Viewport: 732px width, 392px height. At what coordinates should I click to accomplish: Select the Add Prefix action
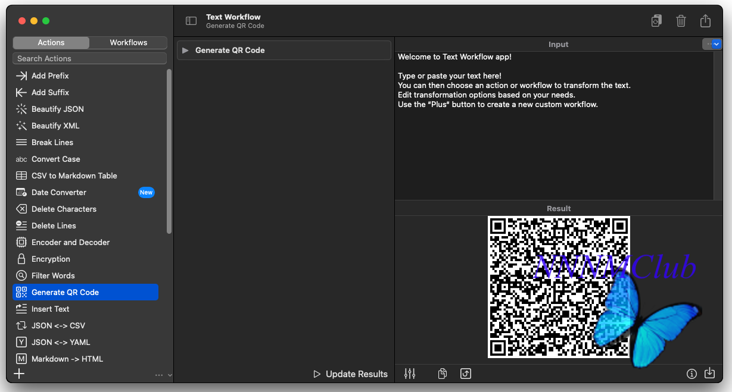(x=86, y=76)
